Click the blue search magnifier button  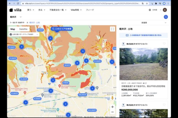pos(166,17)
